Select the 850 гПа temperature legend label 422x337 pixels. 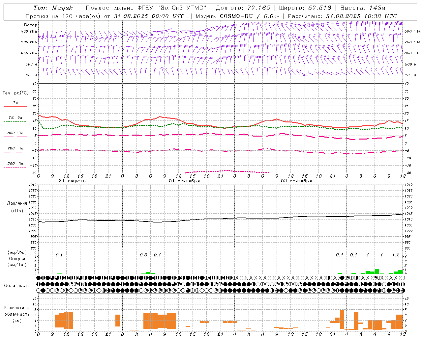15,133
